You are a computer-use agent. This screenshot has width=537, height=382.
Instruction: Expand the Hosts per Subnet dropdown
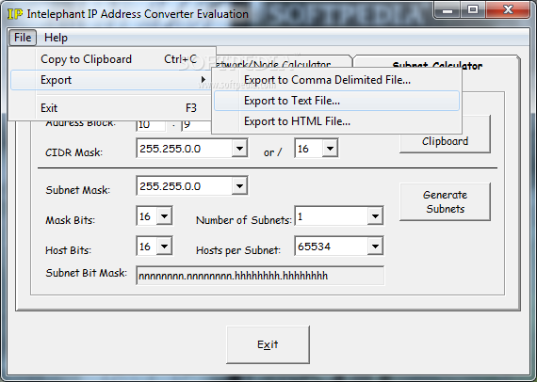pyautogui.click(x=375, y=247)
